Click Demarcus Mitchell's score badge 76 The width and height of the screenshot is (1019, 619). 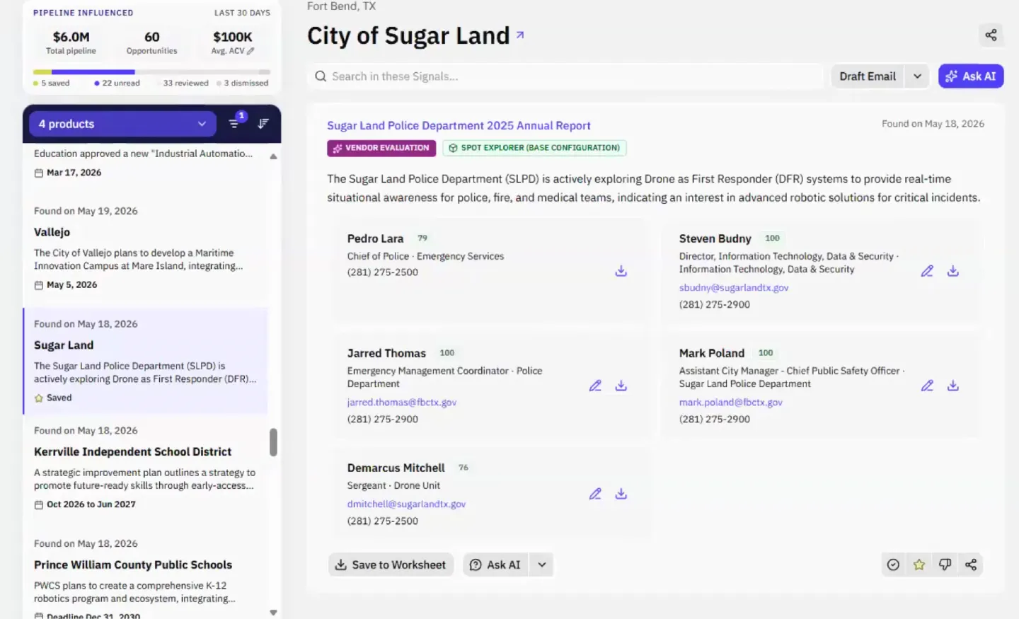pyautogui.click(x=464, y=468)
